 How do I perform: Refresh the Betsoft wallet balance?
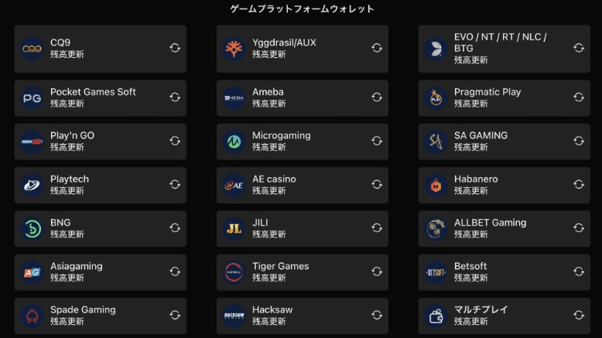pos(579,271)
